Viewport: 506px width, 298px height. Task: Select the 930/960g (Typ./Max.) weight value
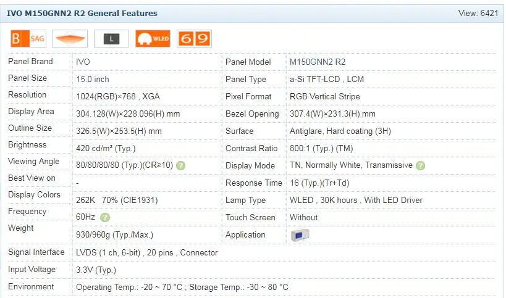coord(114,235)
